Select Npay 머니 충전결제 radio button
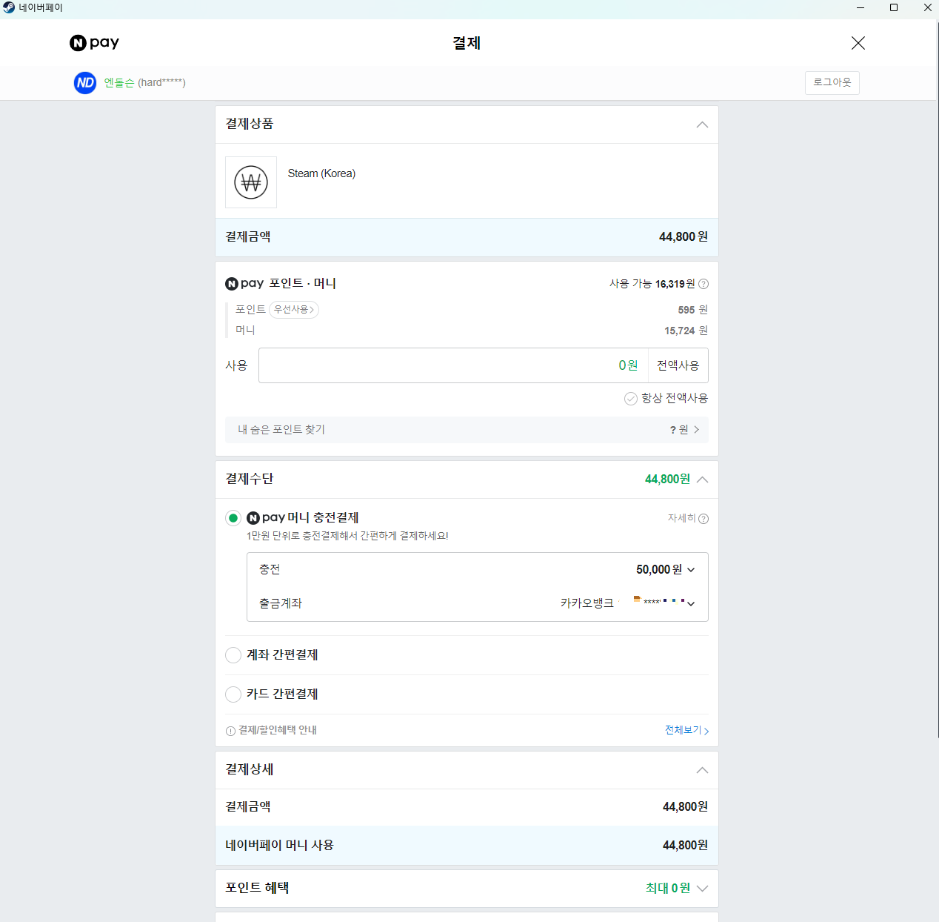The width and height of the screenshot is (939, 922). click(x=233, y=518)
